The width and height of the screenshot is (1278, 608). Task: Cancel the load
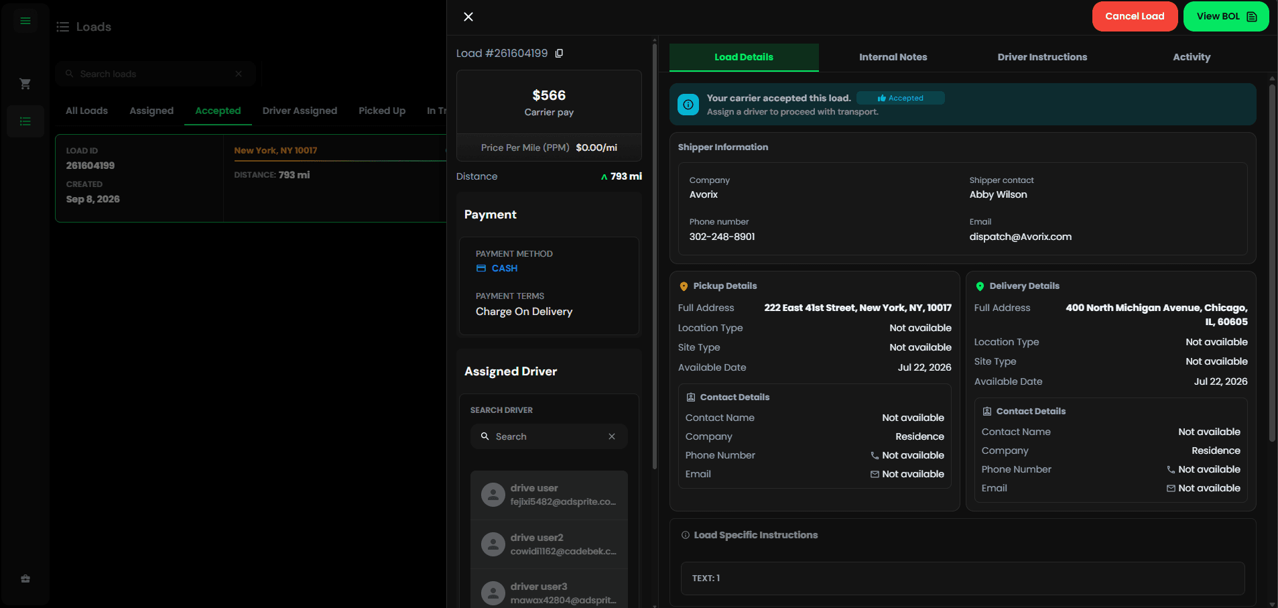pos(1135,17)
